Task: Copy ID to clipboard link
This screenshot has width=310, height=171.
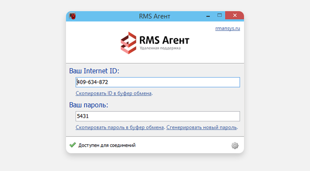Action: click(x=114, y=93)
